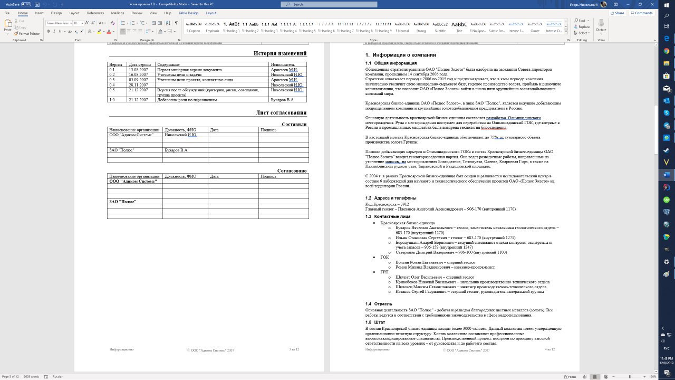Expand the Styles gallery More arrow
The image size is (675, 380).
pos(566,32)
